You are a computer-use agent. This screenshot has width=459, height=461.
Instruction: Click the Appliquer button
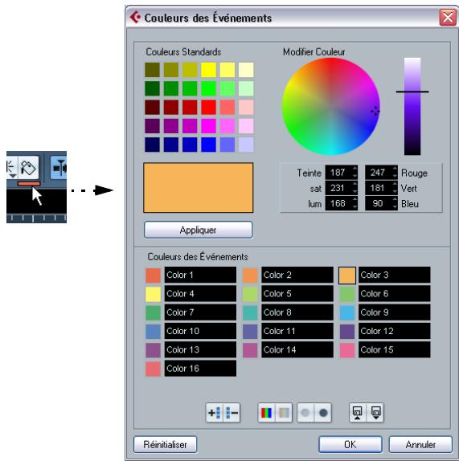click(198, 230)
